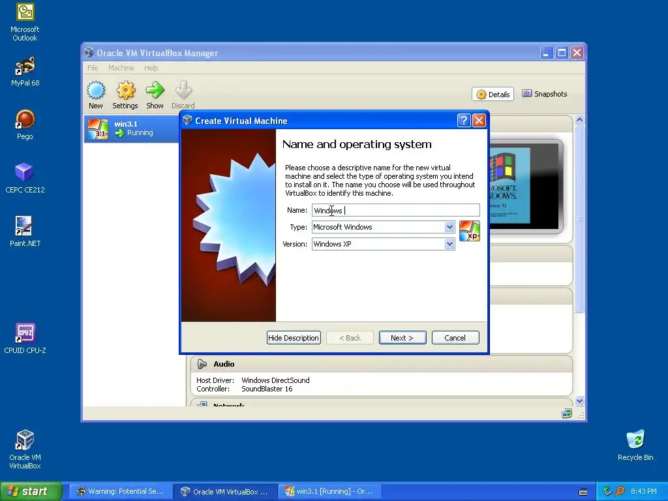Click scroll up arrow in details pane
Image resolution: width=668 pixels, height=501 pixels.
(x=579, y=120)
